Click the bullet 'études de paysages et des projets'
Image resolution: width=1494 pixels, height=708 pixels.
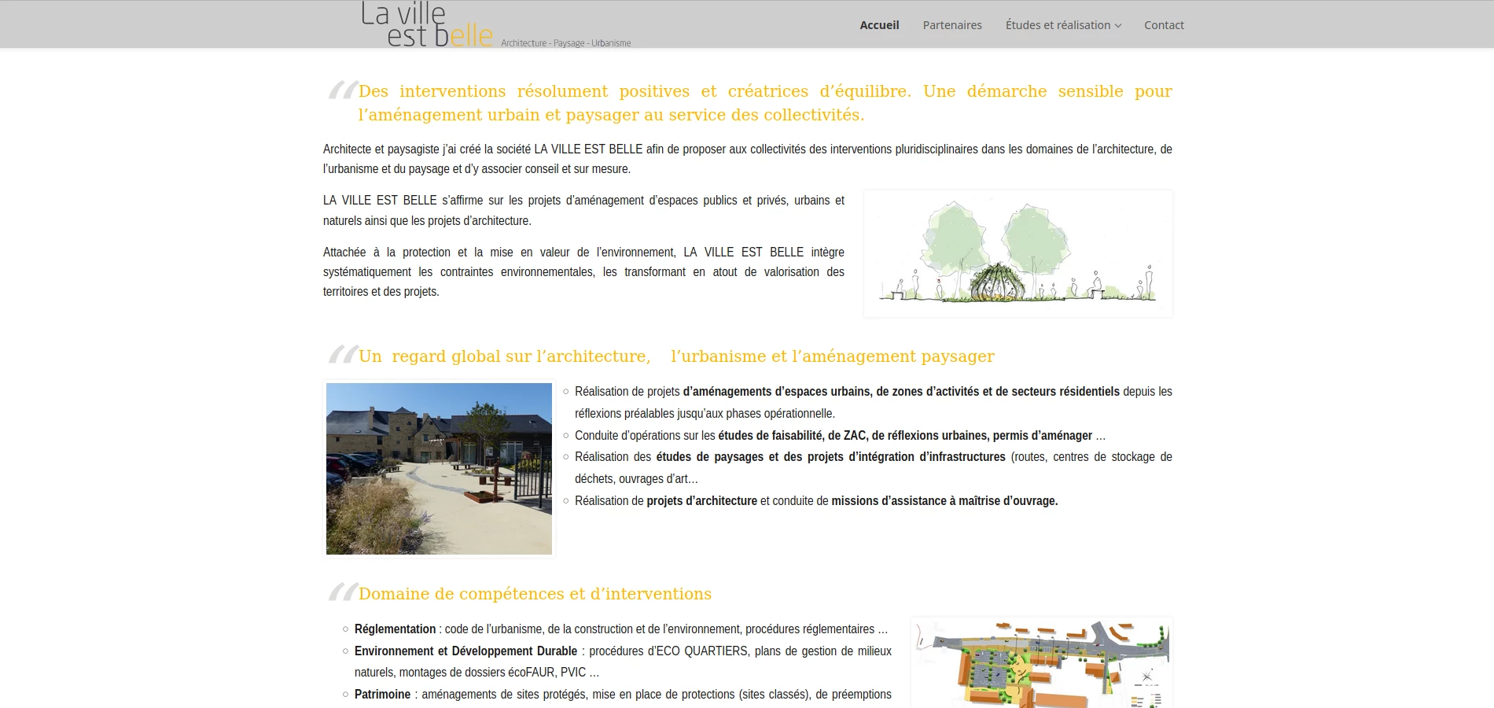click(x=830, y=457)
